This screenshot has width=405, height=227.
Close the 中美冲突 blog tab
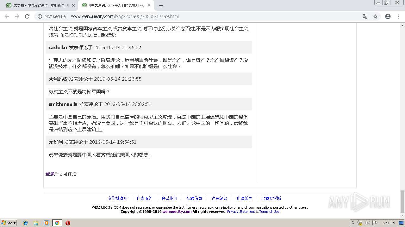(149, 5)
